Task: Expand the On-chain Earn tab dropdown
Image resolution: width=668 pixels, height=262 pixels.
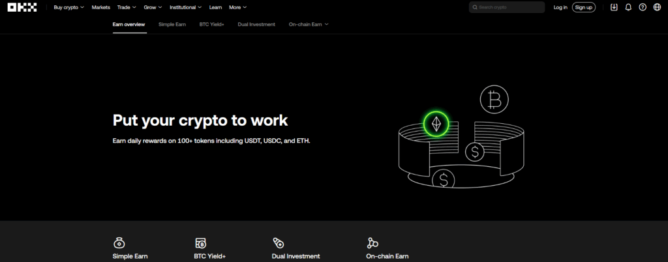Action: [x=309, y=24]
